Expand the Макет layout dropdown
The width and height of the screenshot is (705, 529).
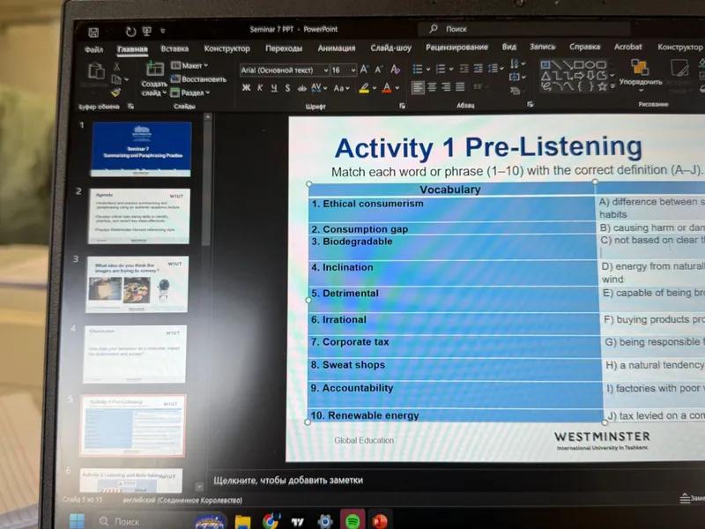point(189,65)
